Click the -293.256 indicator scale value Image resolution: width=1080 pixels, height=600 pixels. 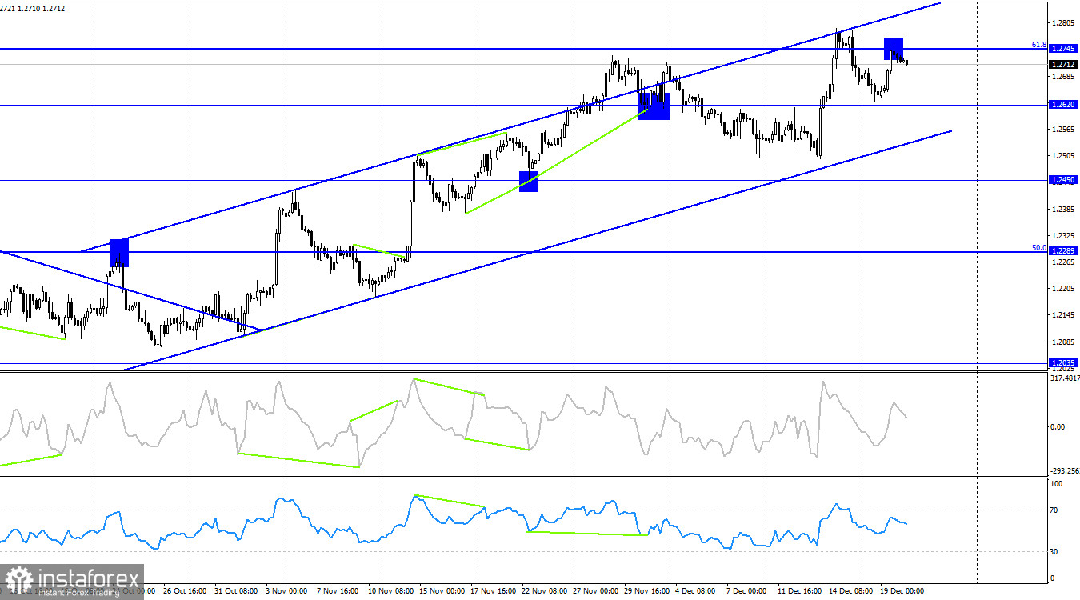[x=1065, y=471]
